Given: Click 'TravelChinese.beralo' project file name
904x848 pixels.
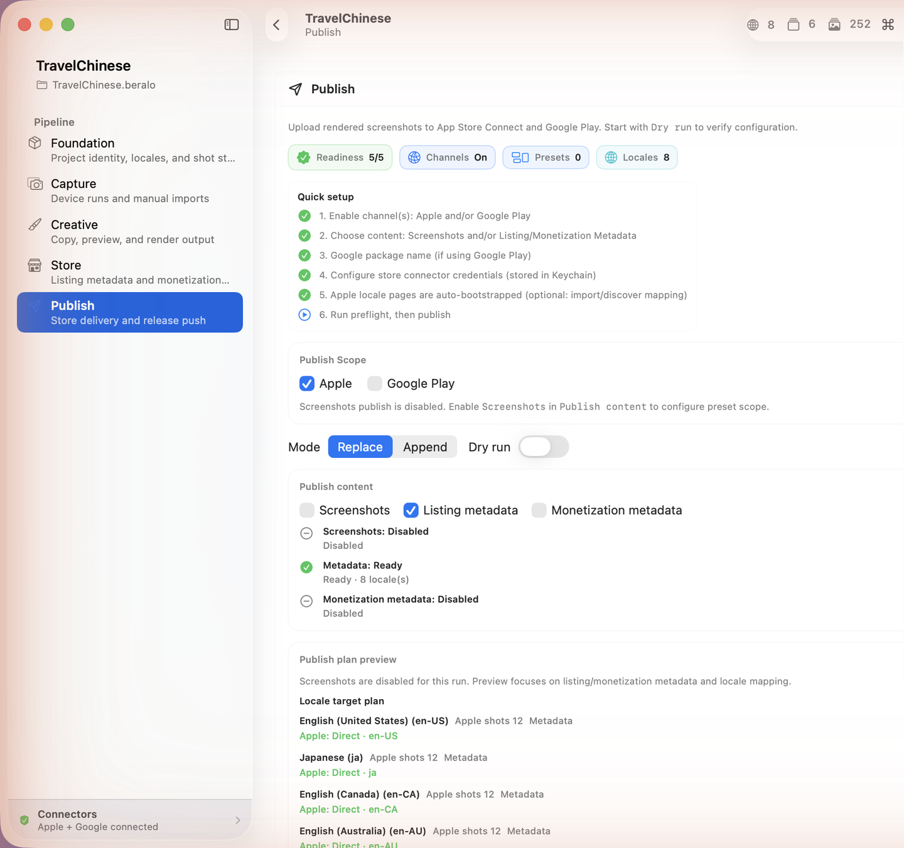Looking at the screenshot, I should point(104,85).
